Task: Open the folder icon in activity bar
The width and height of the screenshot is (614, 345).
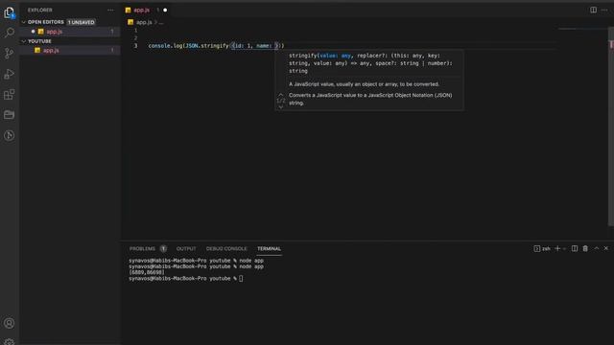Action: coord(9,115)
